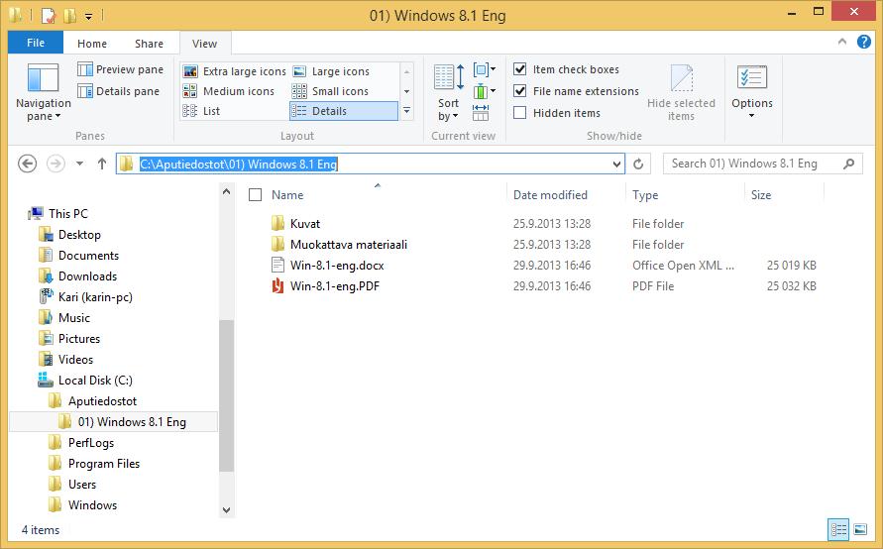Uncheck File name extensions option

tap(519, 91)
